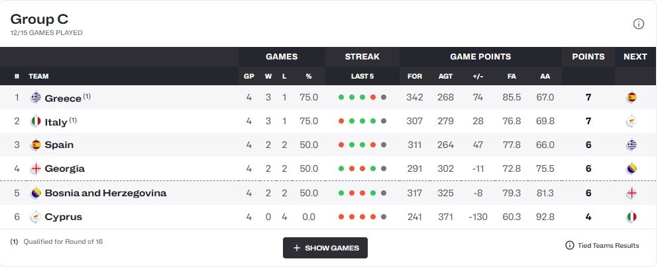Click Greece's next opponent Spain flag
Screen dimensions: 658x267
pos(631,98)
